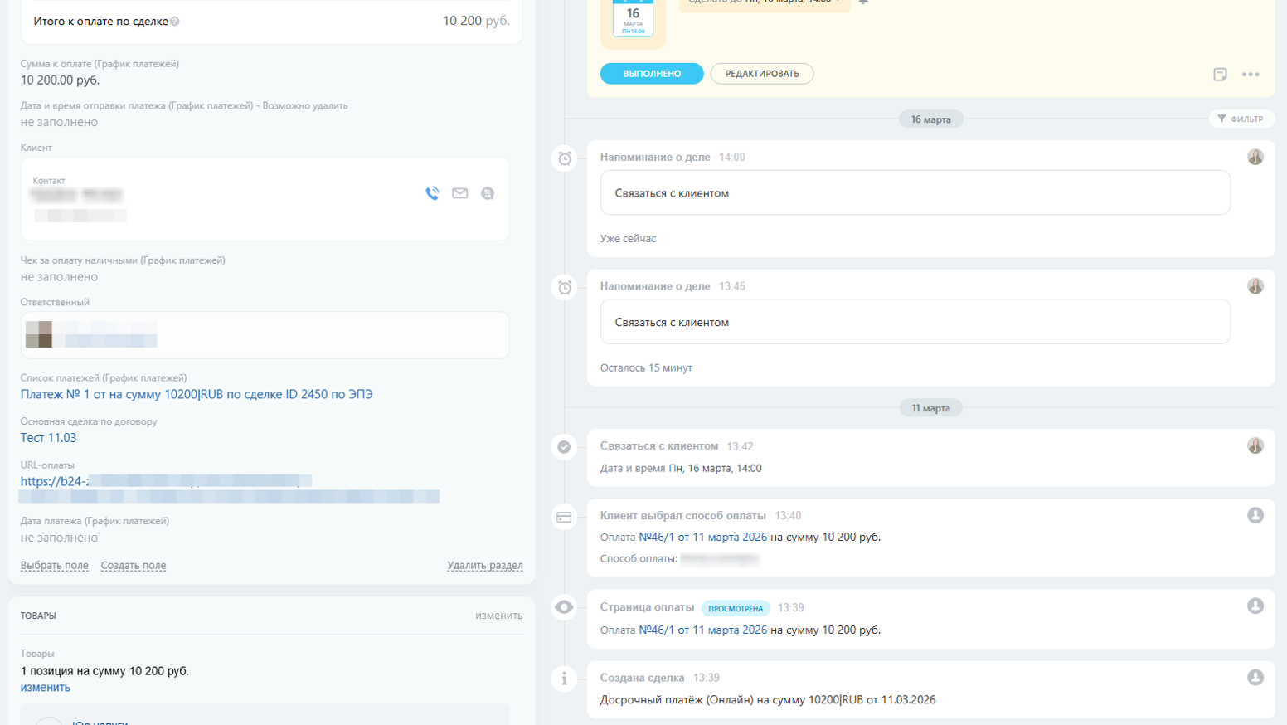This screenshot has width=1287, height=725.
Task: Click the note icon on the task card
Action: click(x=1220, y=74)
